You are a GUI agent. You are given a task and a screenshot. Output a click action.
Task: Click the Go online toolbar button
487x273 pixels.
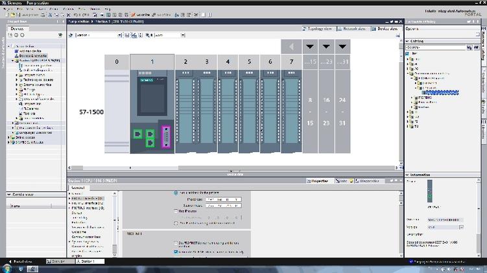pos(141,15)
